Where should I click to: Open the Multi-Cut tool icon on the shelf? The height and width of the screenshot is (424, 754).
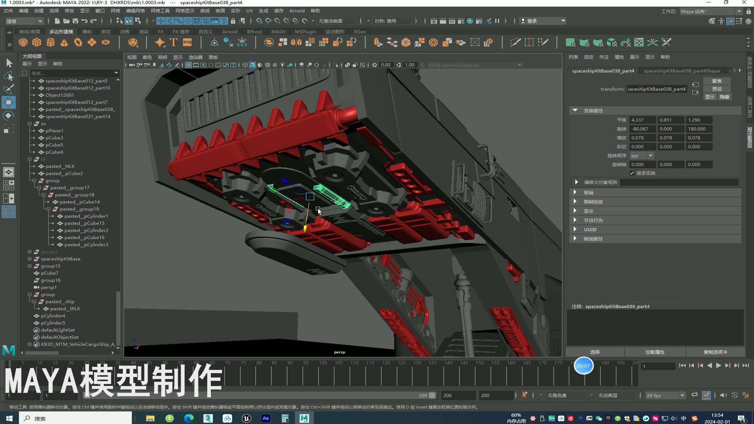pyautogui.click(x=515, y=42)
